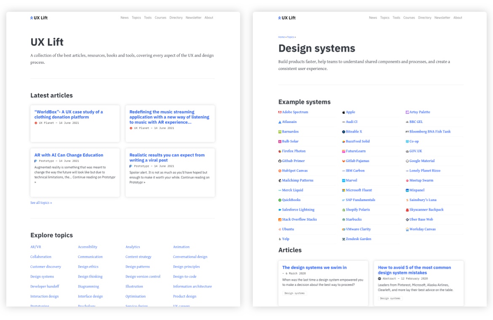Click the Firefox Photon icon
The width and height of the screenshot is (493, 320).
coord(280,151)
